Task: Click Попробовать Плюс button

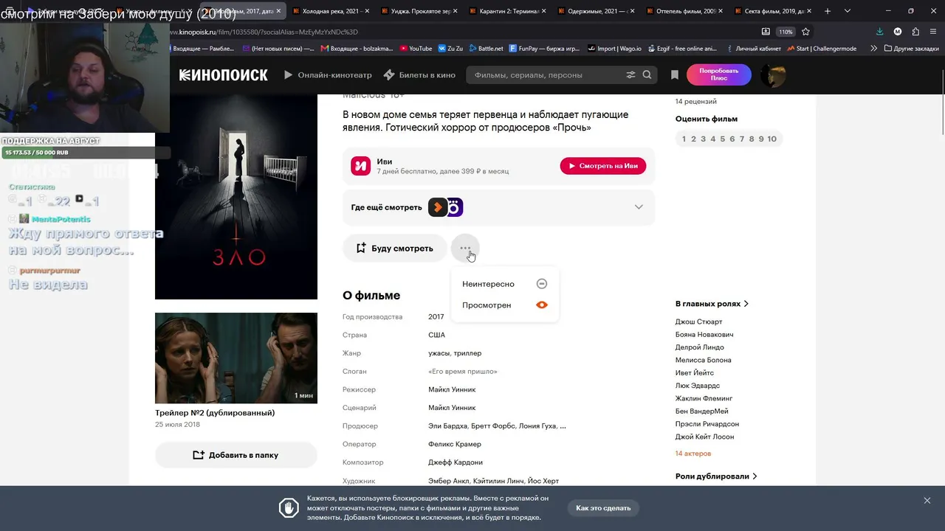Action: 719,74
